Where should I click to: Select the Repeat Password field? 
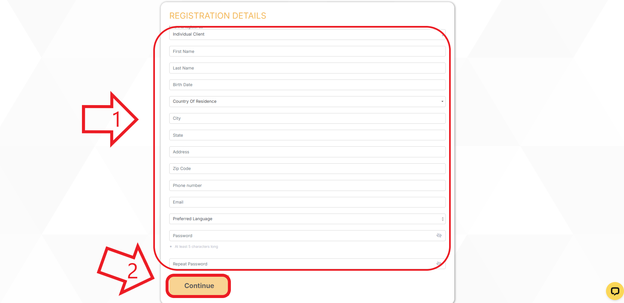[307, 264]
